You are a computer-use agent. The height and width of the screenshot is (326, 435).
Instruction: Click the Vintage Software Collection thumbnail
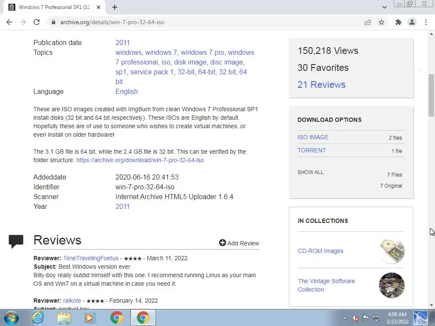[392, 285]
